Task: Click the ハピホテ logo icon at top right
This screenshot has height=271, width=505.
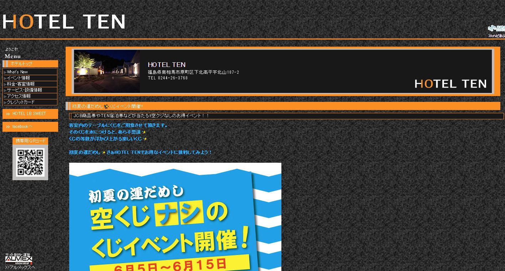Action: click(x=496, y=28)
